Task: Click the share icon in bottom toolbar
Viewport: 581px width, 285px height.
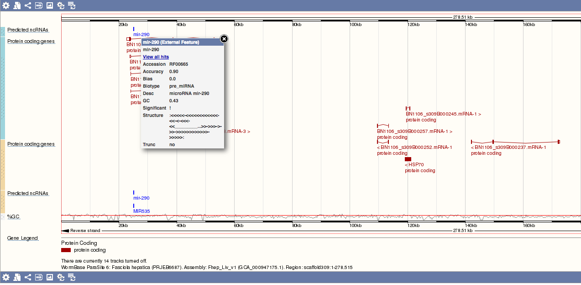Action: coord(28,277)
